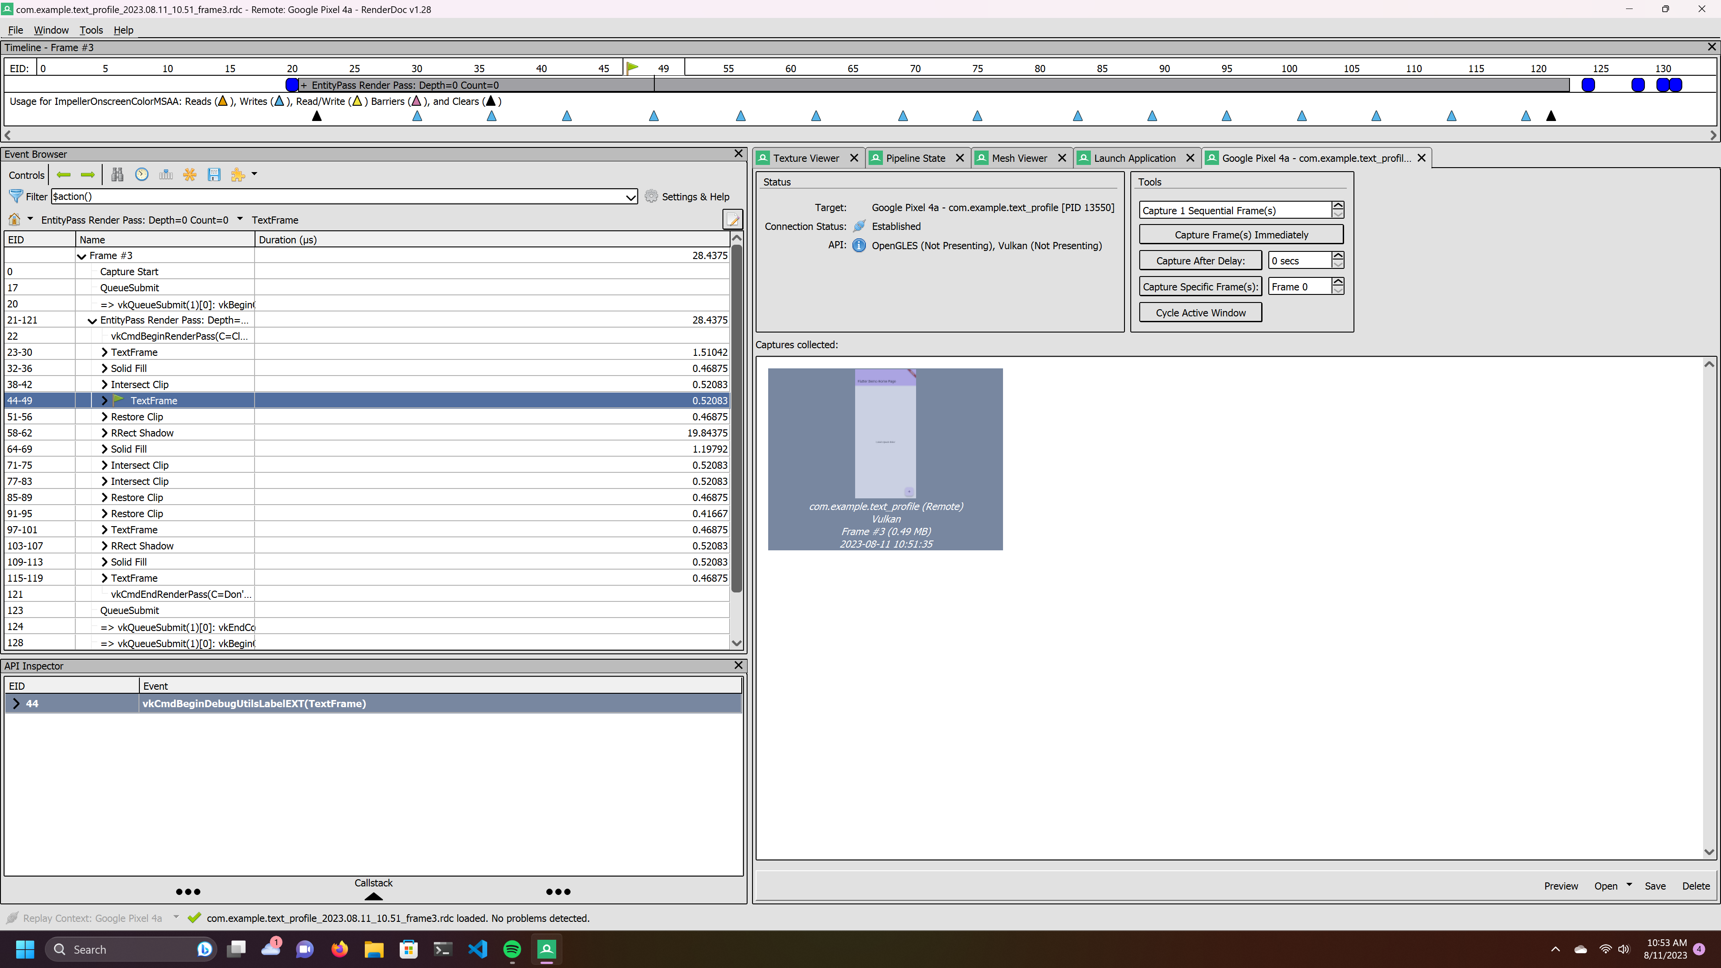The height and width of the screenshot is (968, 1721).
Task: Expand the RRect Shadow 58-62 row
Action: (x=104, y=433)
